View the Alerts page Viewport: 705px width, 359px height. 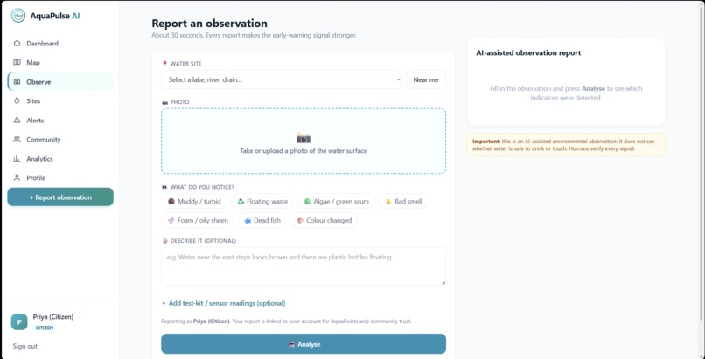click(60, 121)
